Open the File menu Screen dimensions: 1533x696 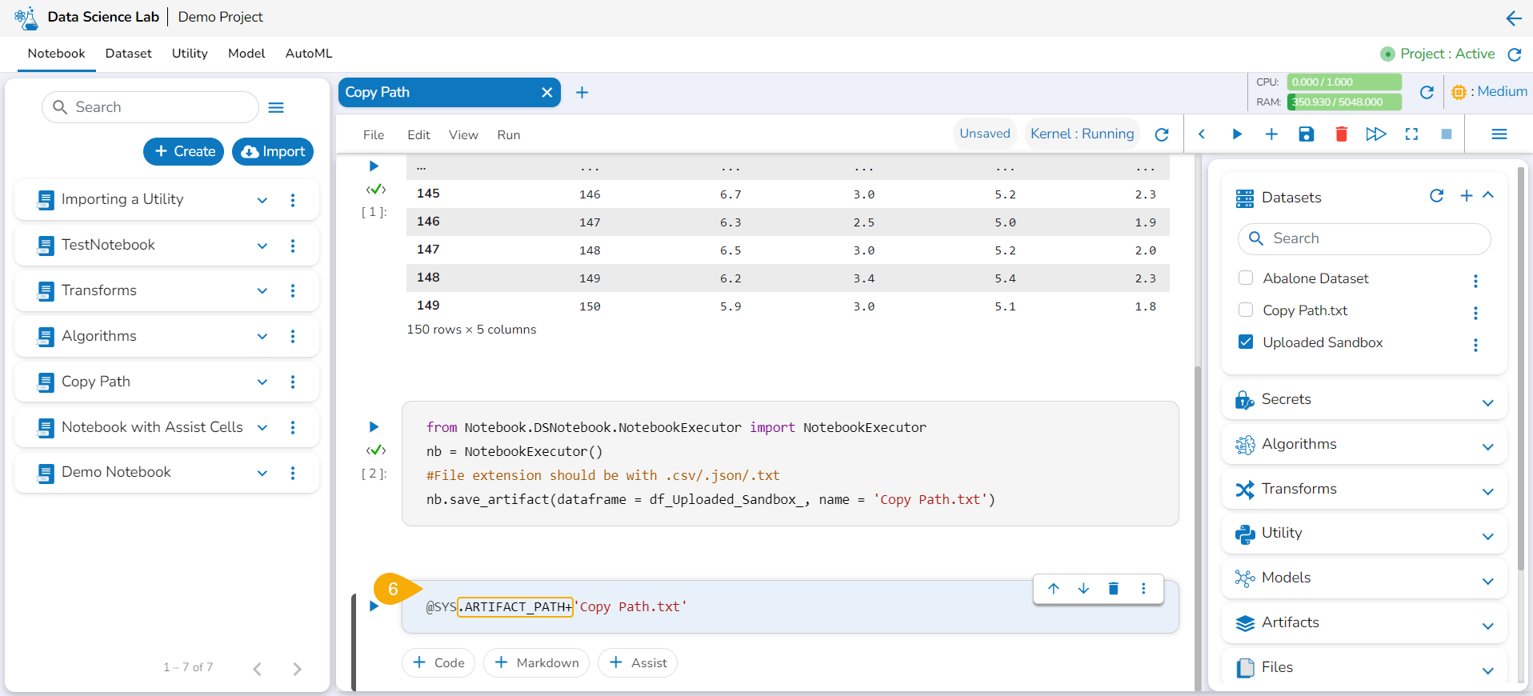click(373, 135)
